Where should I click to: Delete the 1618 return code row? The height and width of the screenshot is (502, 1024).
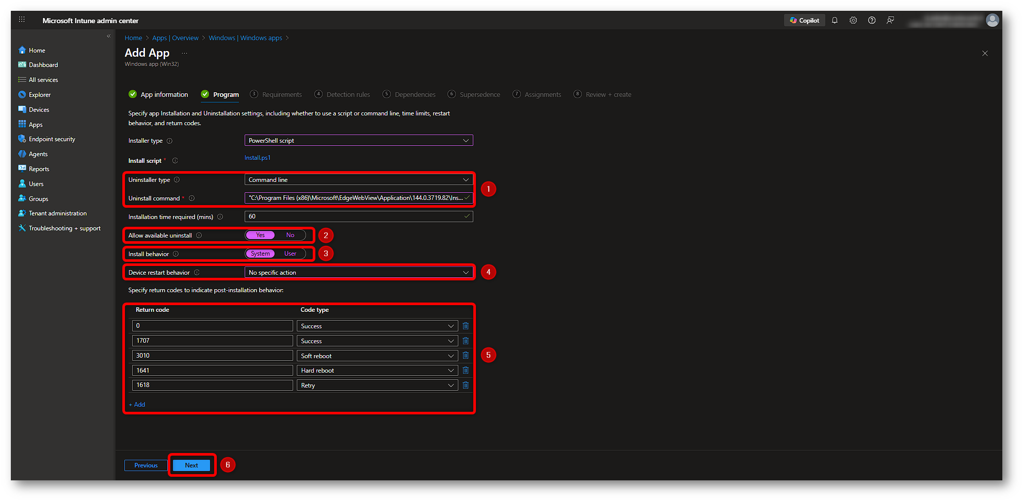tap(466, 385)
